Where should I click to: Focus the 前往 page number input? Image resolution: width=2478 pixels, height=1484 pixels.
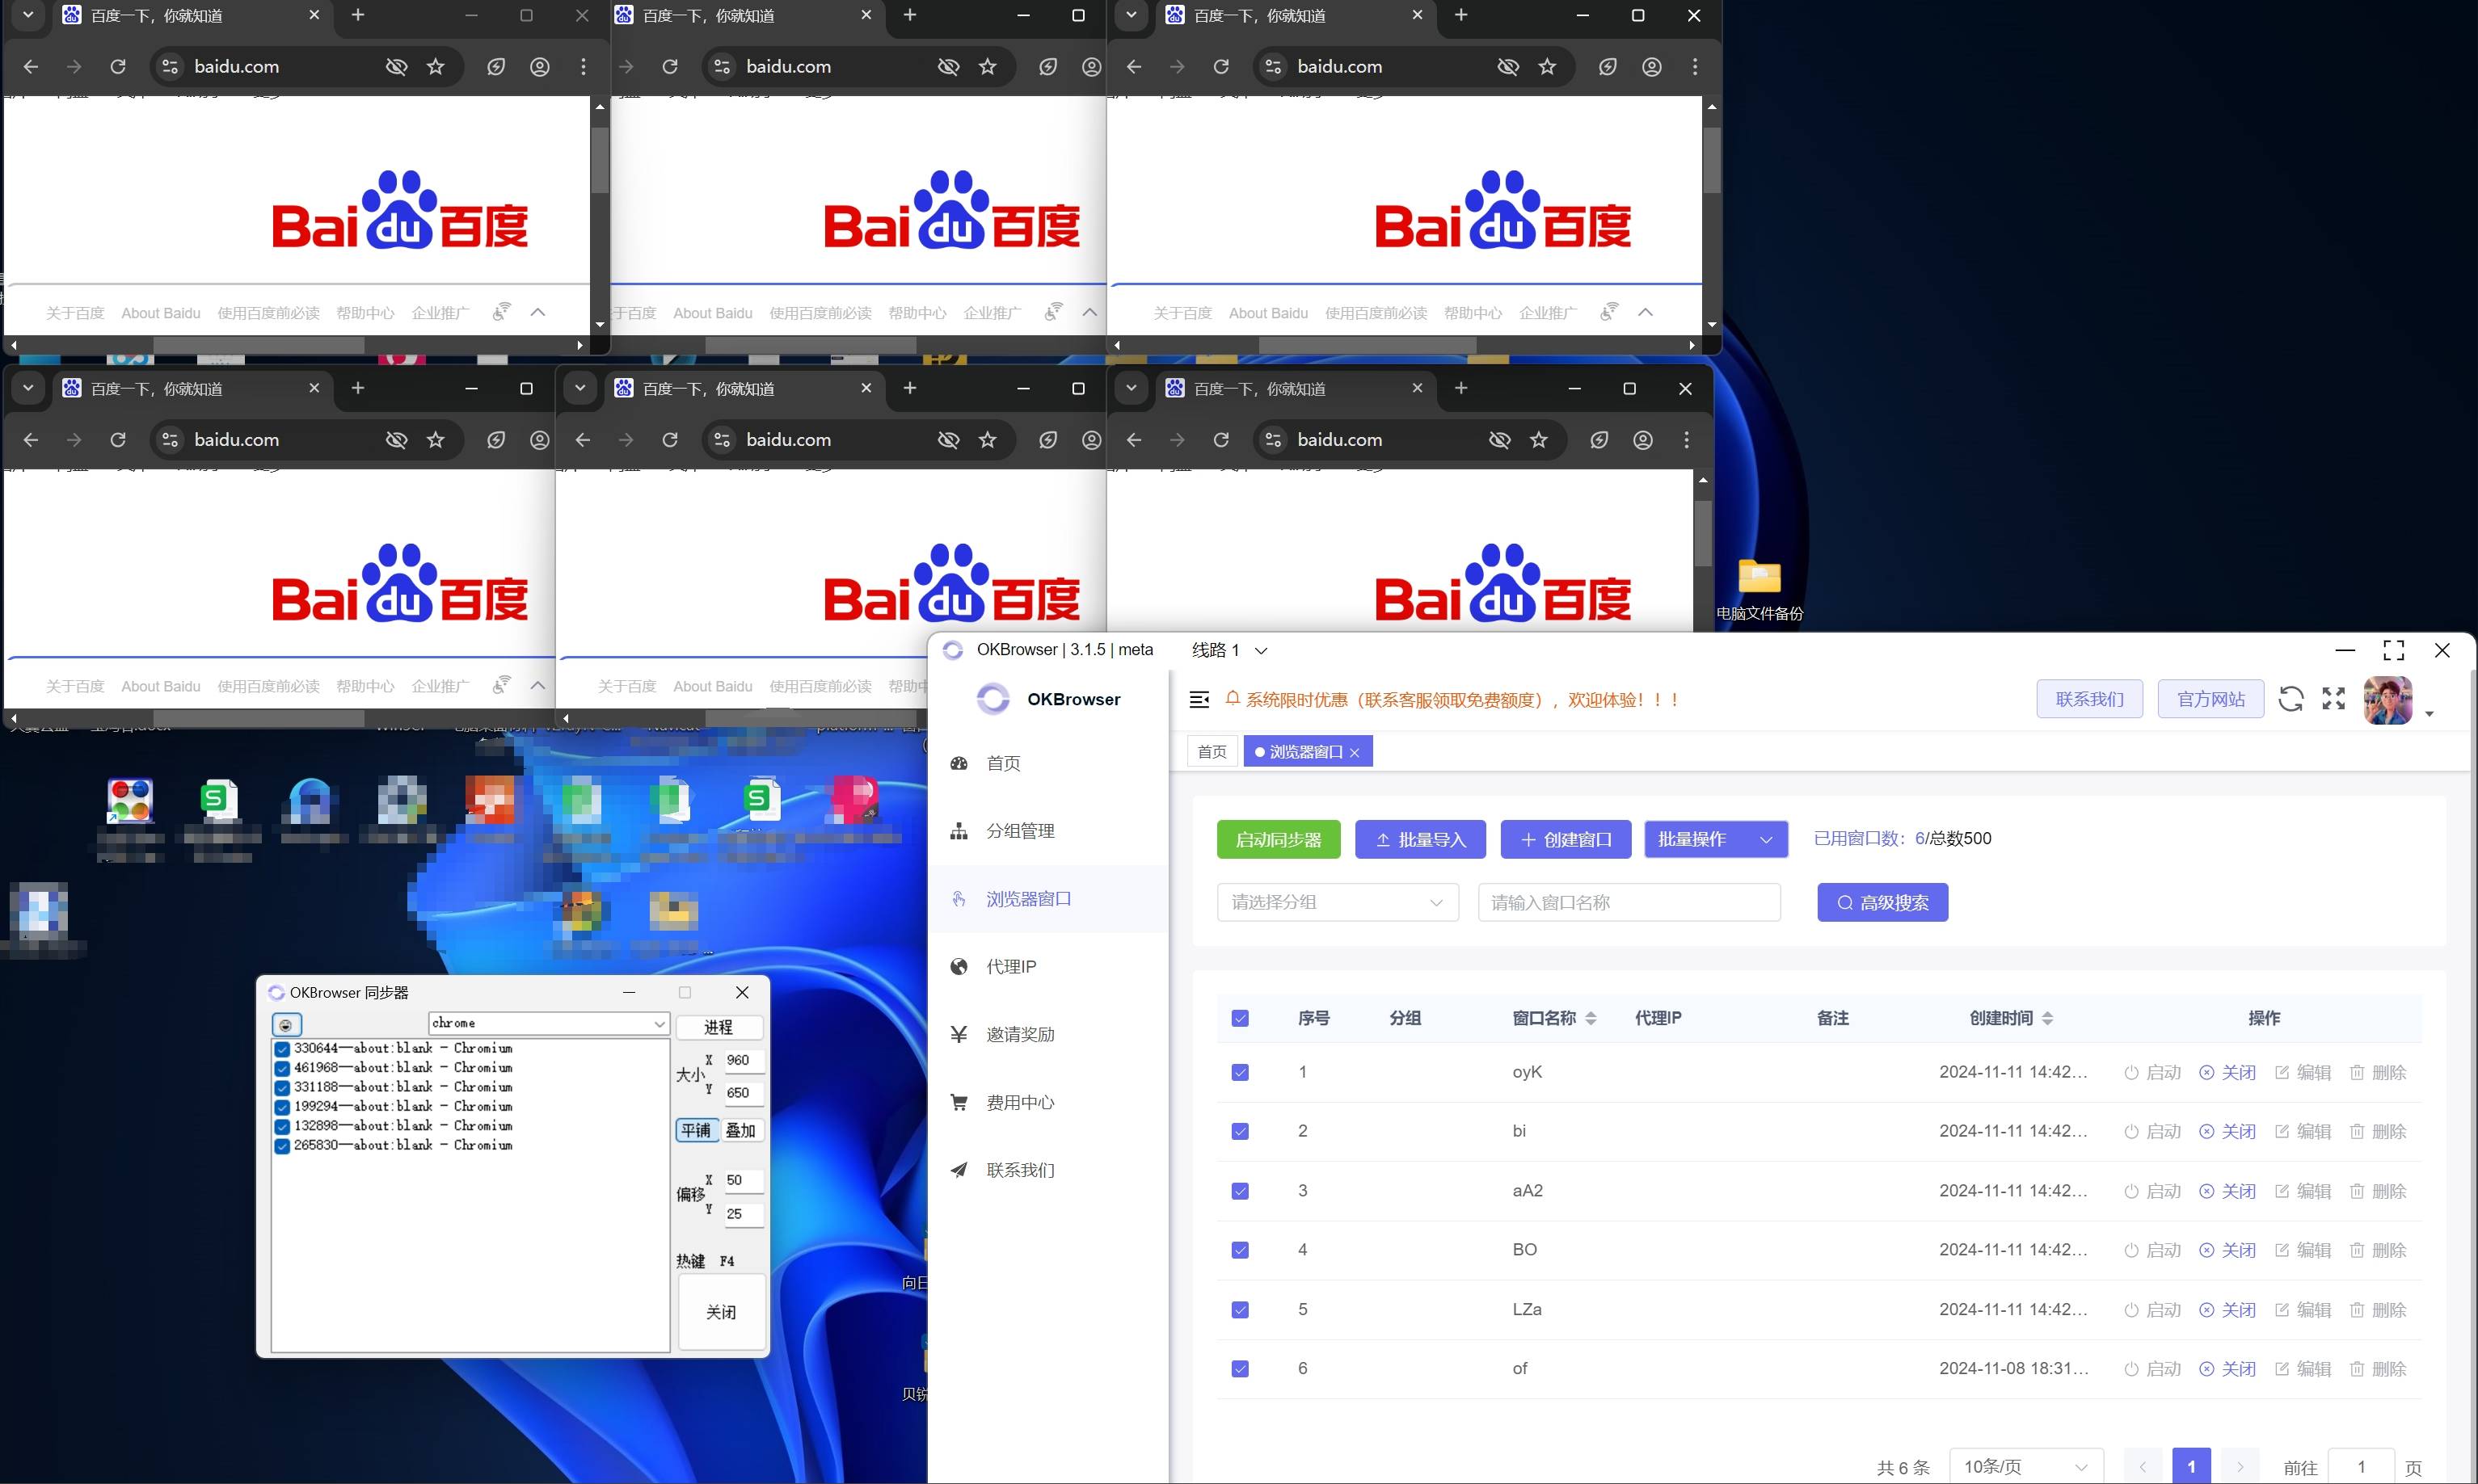tap(2361, 1466)
